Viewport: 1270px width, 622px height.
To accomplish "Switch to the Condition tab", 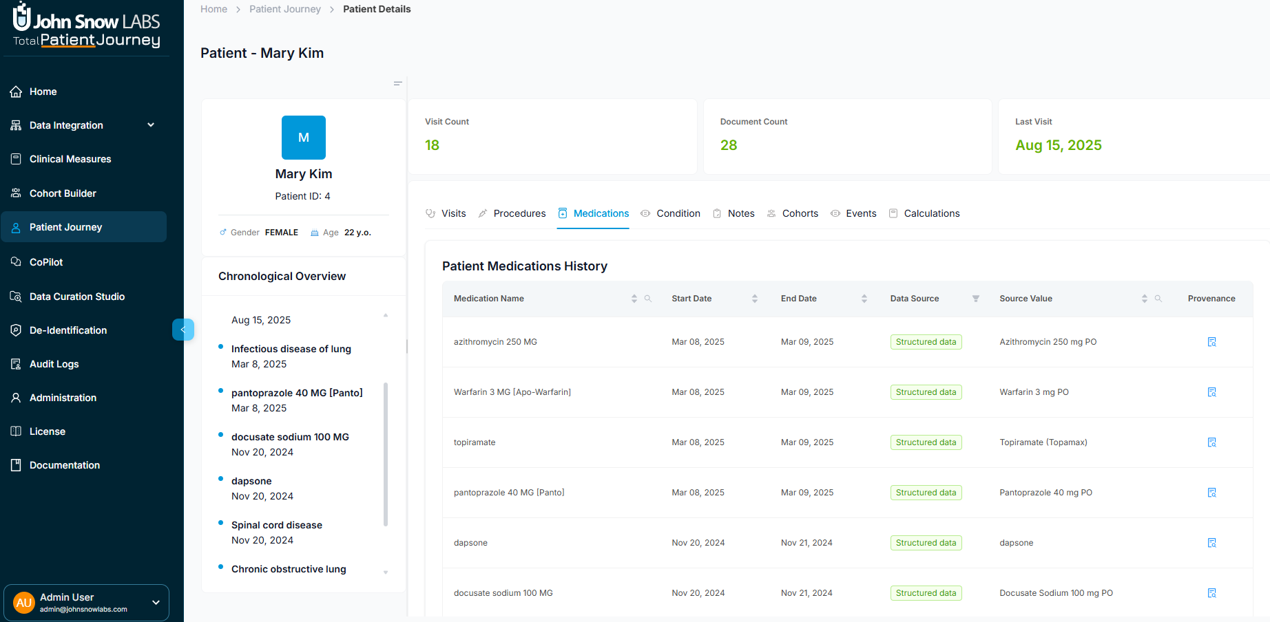I will (x=678, y=213).
